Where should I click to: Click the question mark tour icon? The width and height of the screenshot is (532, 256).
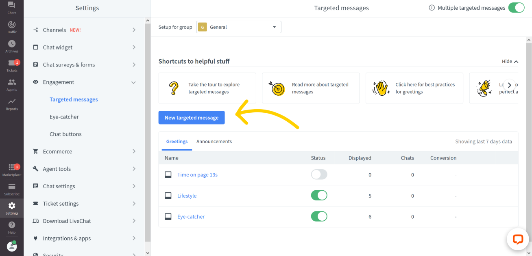click(174, 88)
